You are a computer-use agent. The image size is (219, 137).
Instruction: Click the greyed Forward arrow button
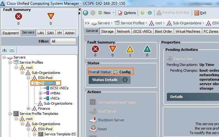pos(93,13)
